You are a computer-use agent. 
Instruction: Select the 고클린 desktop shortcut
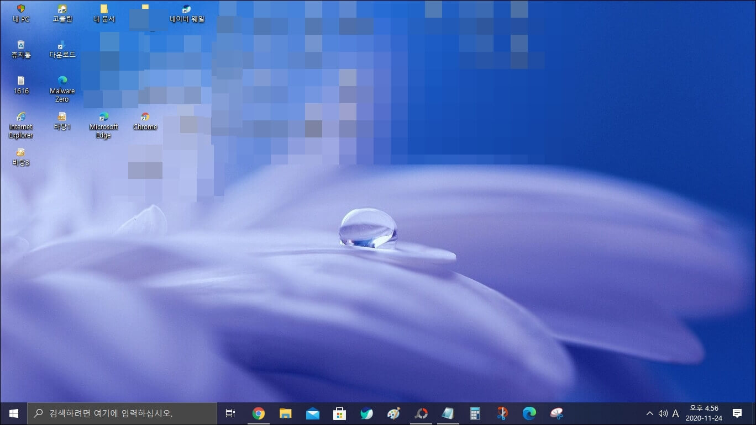click(62, 14)
